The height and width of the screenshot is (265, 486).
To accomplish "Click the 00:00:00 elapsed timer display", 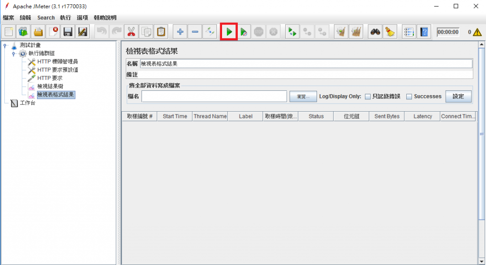I will (x=448, y=32).
